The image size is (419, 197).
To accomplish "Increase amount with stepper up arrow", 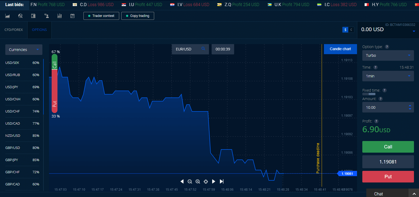I will 410,106.
